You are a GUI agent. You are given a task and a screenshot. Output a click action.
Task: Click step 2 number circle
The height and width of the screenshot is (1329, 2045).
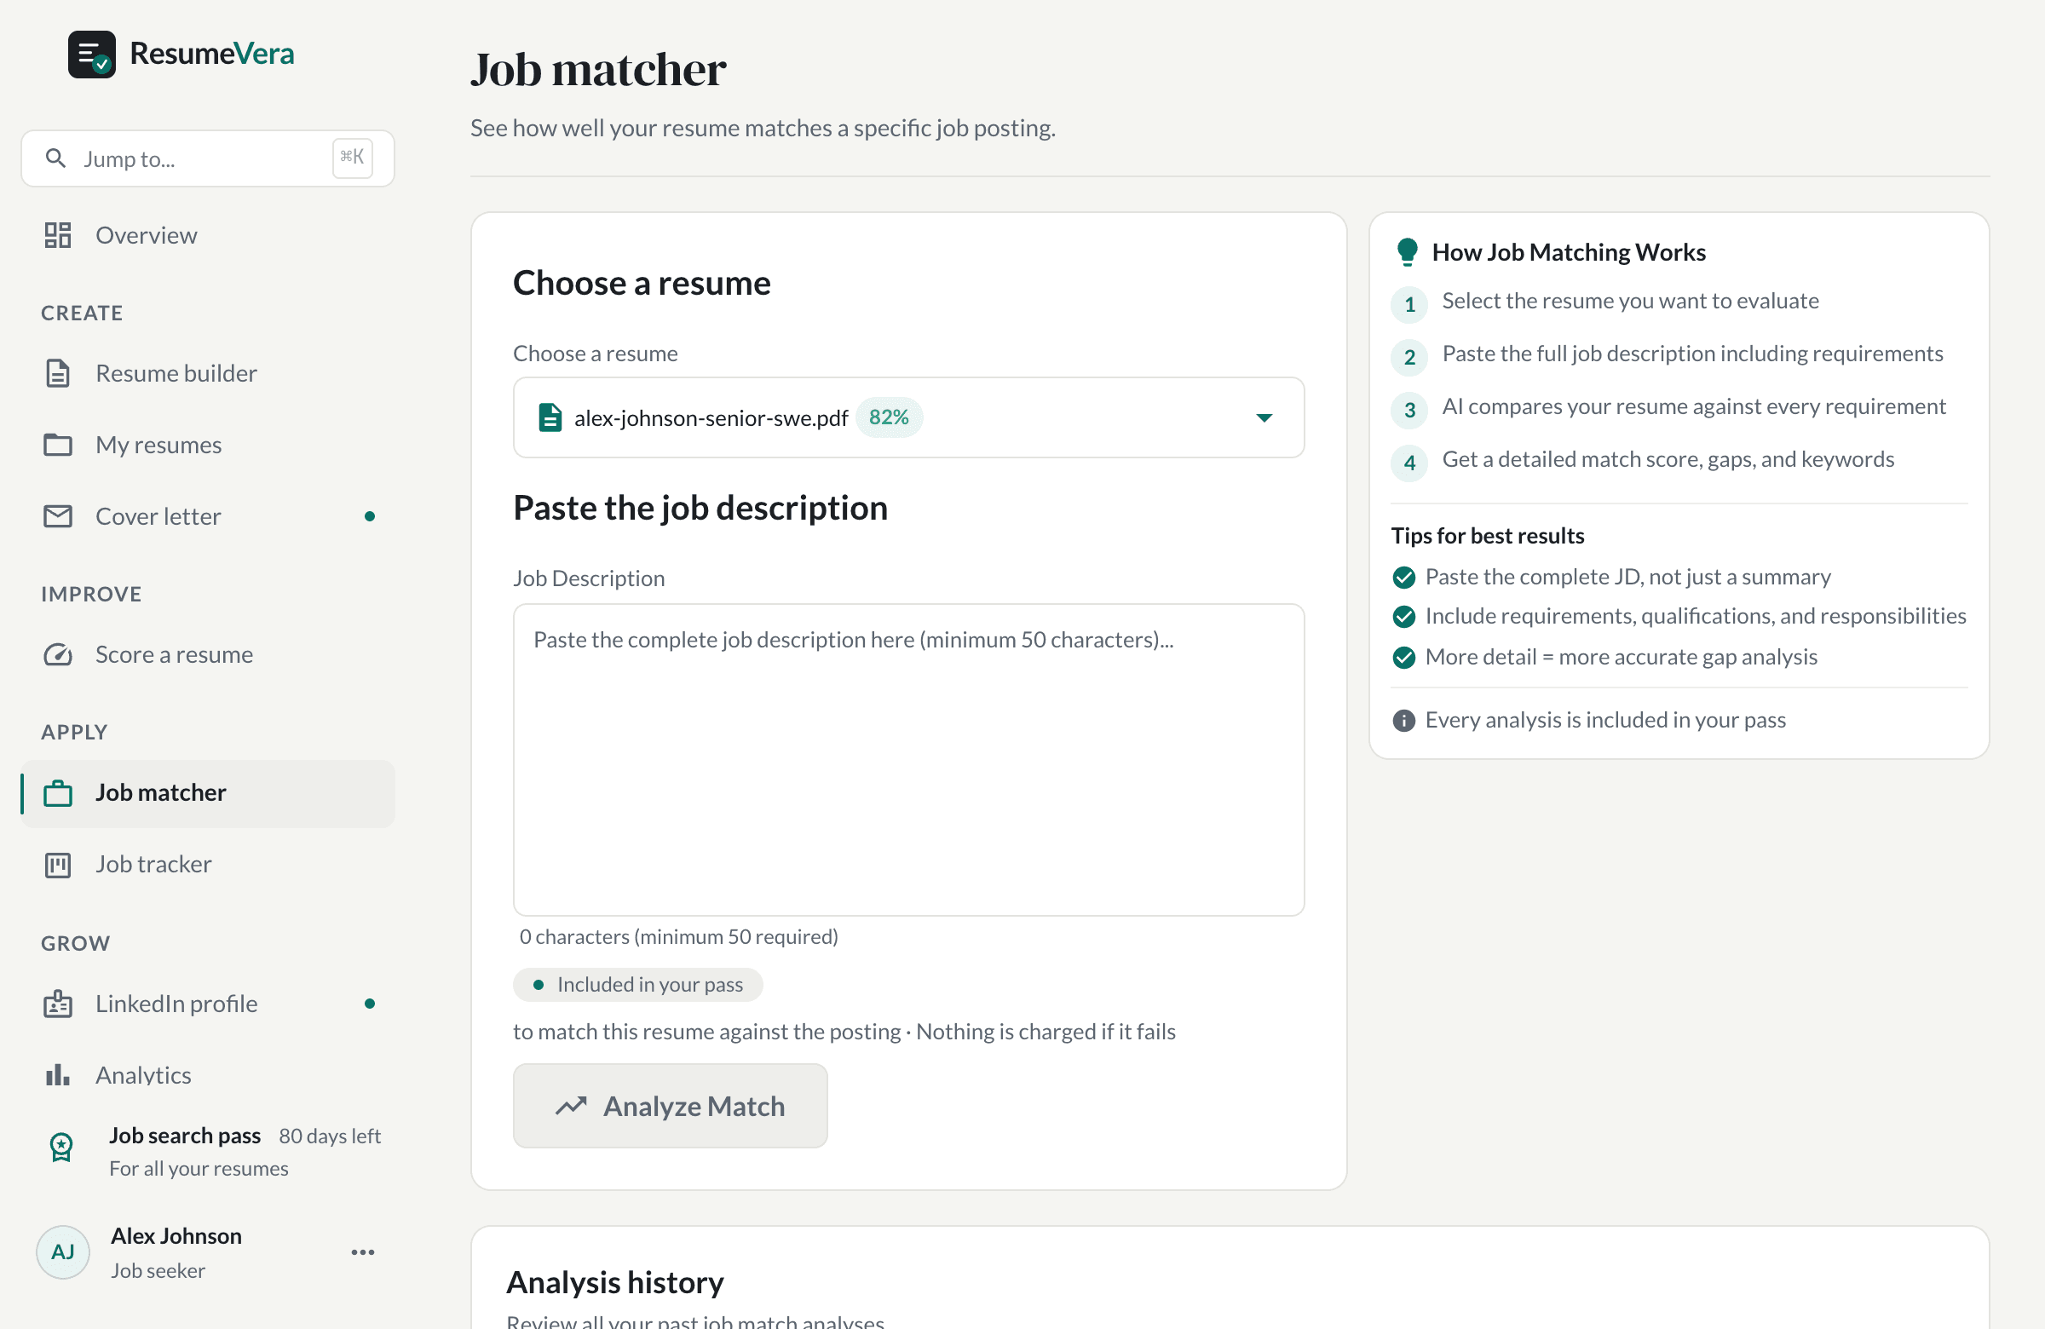(1409, 356)
